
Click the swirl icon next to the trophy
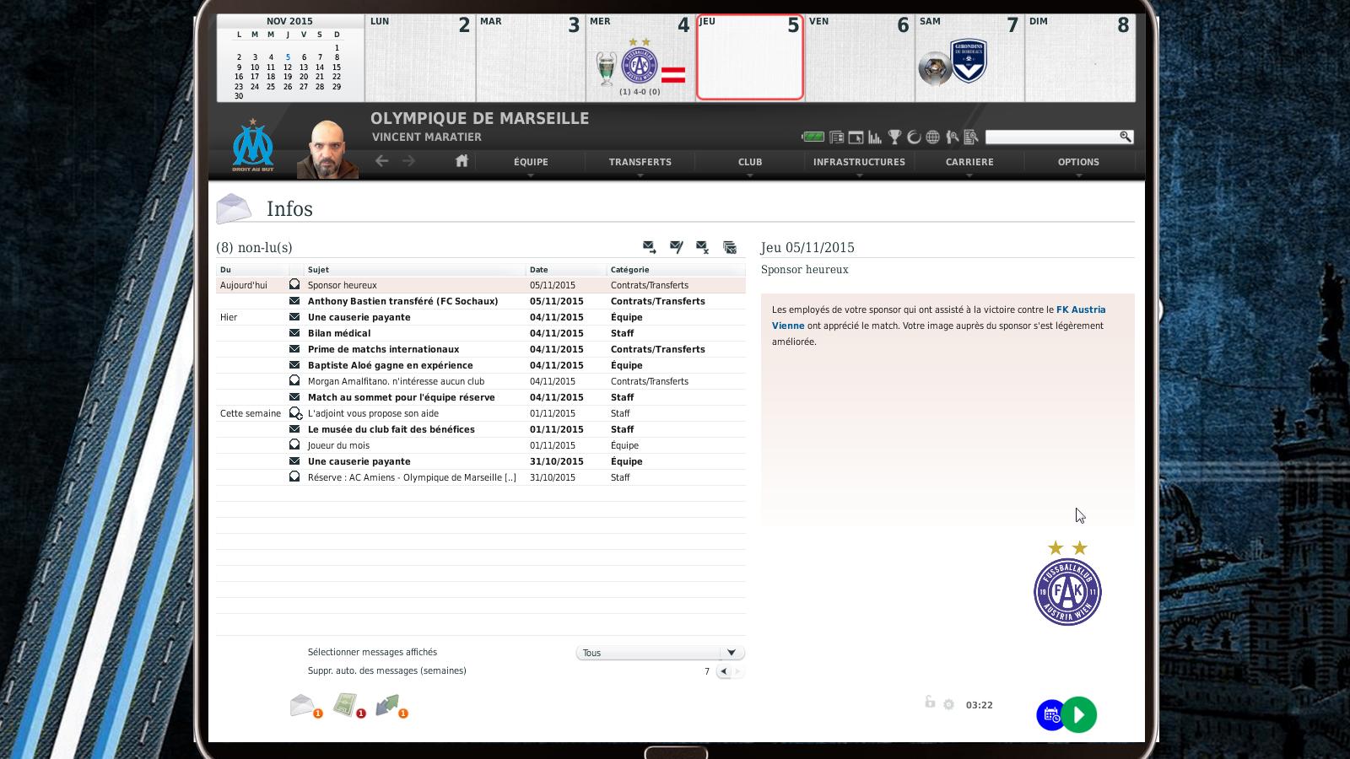tap(914, 137)
